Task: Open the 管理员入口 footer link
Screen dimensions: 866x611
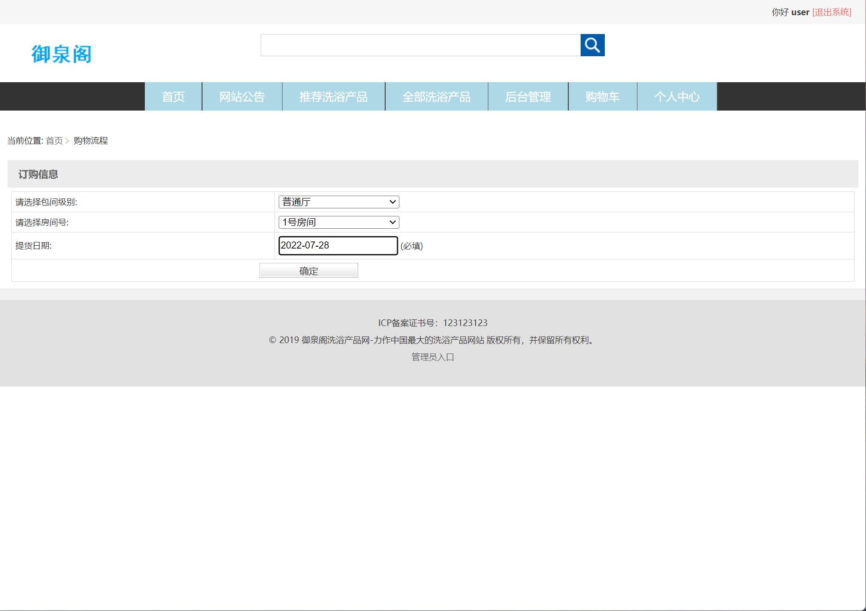Action: point(433,357)
